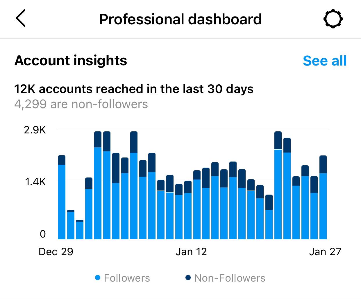Select the last bar above Jan 27
Viewport: 361px width, 299px height.
pos(323,197)
